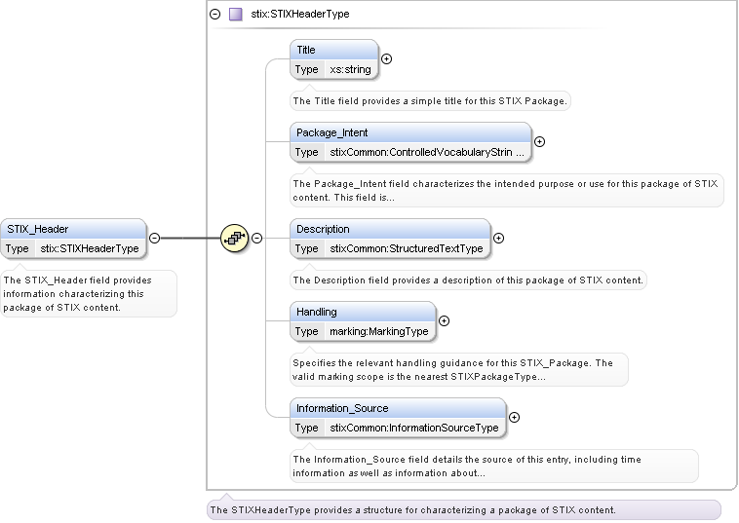The width and height of the screenshot is (739, 523).
Task: Collapse the sequence children branch
Action: 257,238
